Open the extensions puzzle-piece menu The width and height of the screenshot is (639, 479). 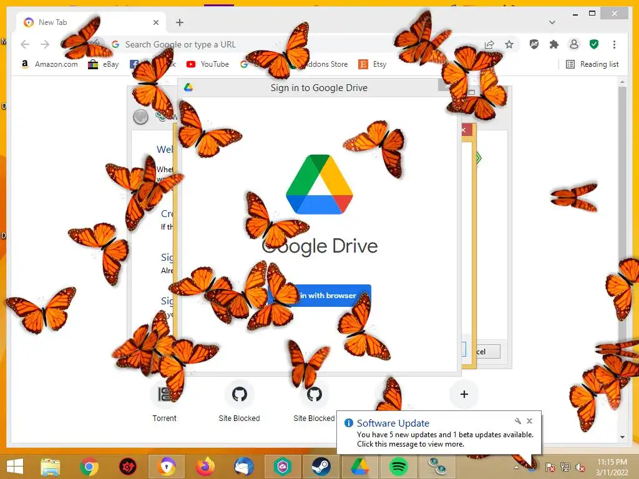coord(554,44)
